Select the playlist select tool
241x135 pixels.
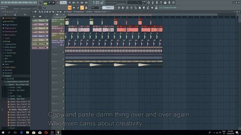55,12
